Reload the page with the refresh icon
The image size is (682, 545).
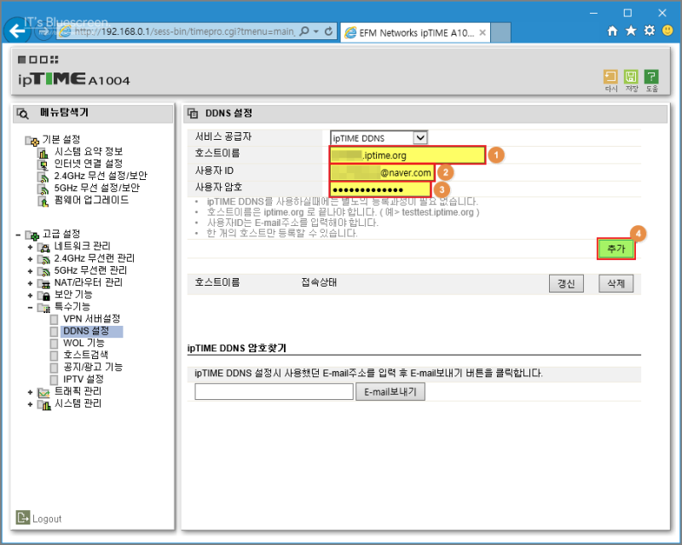coord(328,32)
